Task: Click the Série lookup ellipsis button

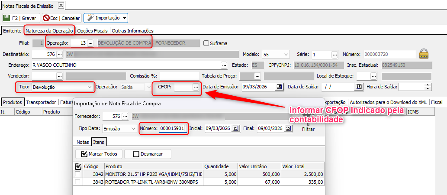Action: [x=334, y=54]
